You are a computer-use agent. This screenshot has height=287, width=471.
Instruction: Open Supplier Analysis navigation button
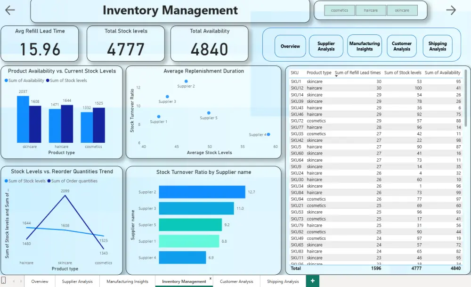[326, 46]
